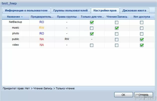Screen dimensions: 157x101
Task: Deny access to the music folder
Action: coord(142,28)
